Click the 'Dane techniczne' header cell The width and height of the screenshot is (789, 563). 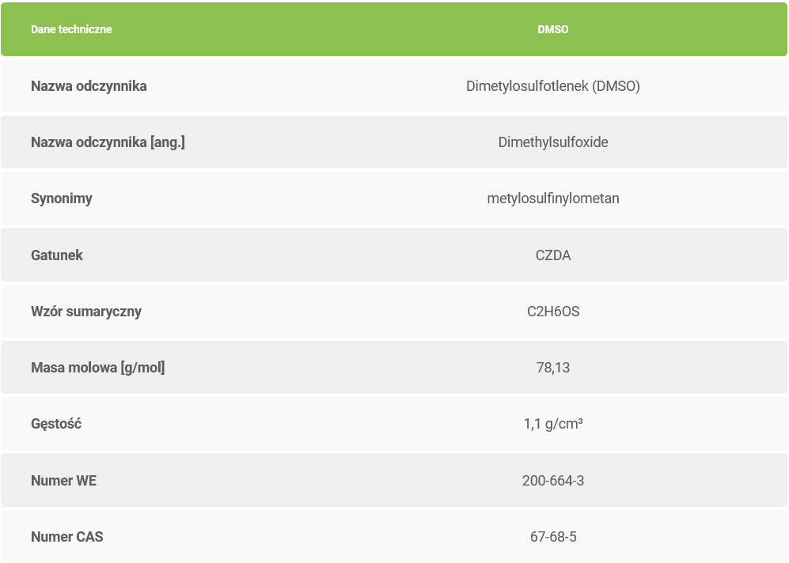pyautogui.click(x=71, y=29)
